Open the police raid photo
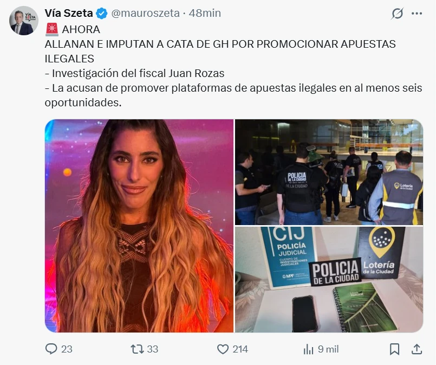 point(329,172)
